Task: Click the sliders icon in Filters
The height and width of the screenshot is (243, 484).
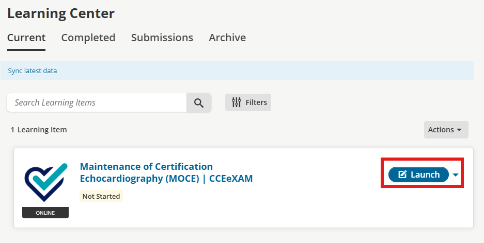Action: coord(237,102)
